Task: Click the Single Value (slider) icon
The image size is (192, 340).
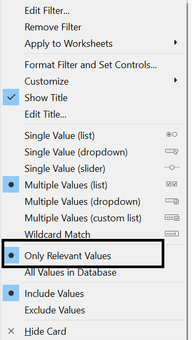Action: click(172, 168)
